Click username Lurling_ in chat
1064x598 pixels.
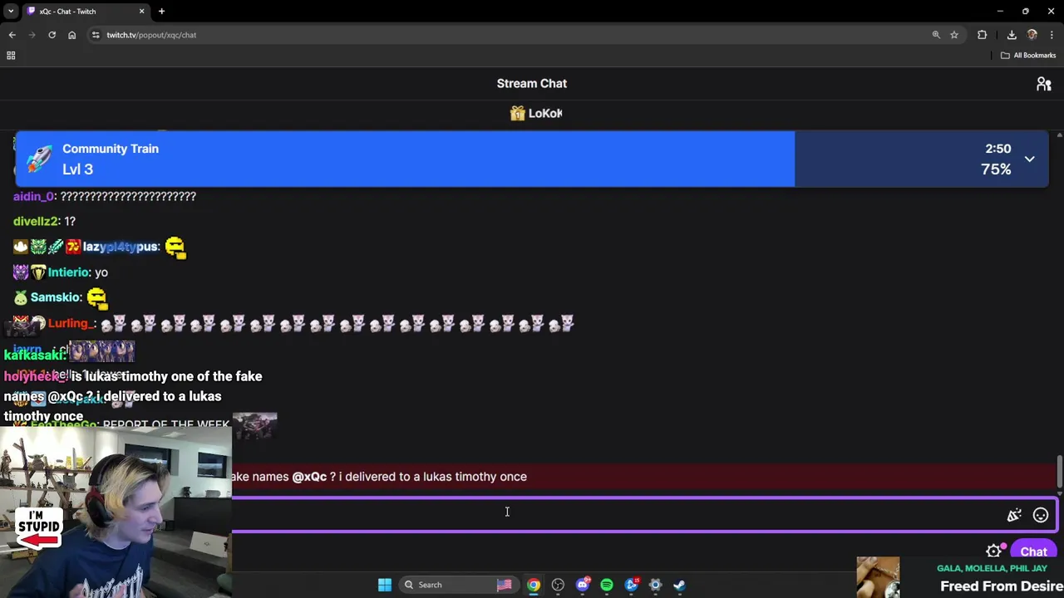tap(71, 323)
